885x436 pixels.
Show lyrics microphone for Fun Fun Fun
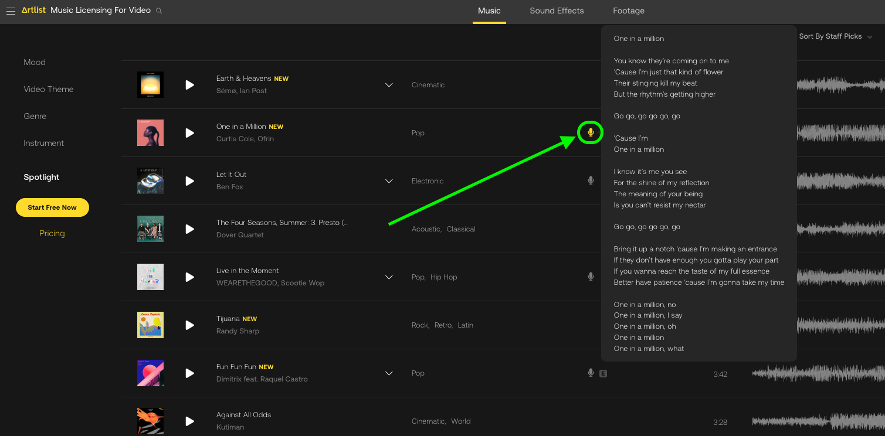pos(591,373)
